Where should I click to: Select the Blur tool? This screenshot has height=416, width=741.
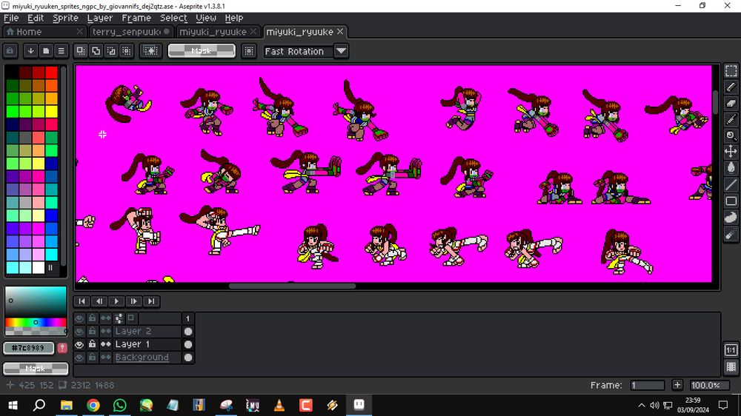[x=731, y=234]
